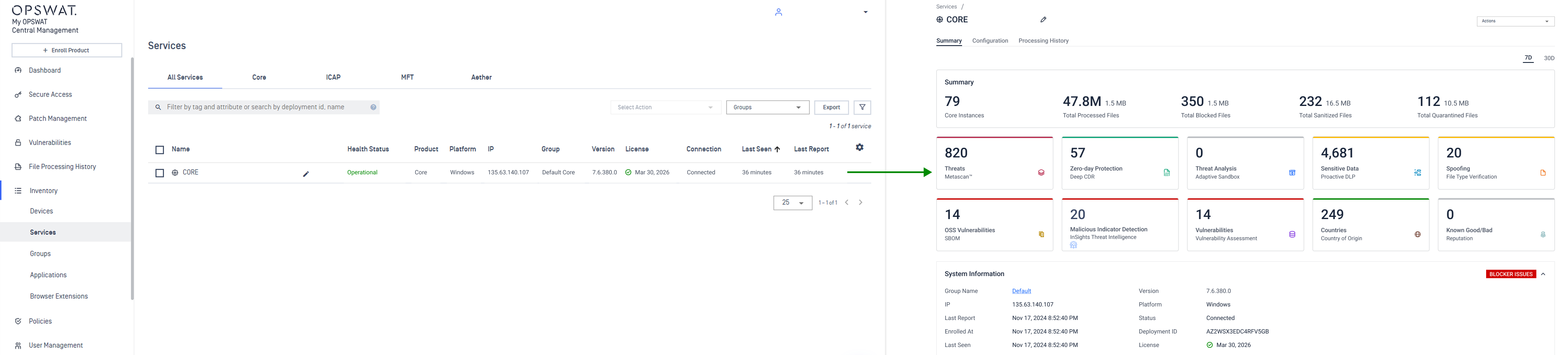1568x355 pixels.
Task: Click the Deep CDR card icon
Action: click(1166, 173)
